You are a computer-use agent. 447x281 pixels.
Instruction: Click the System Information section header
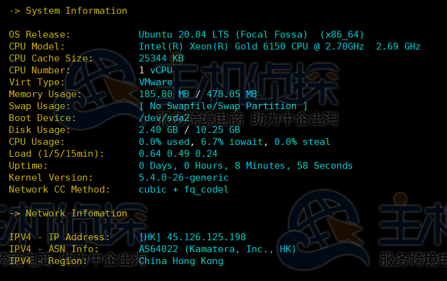68,11
